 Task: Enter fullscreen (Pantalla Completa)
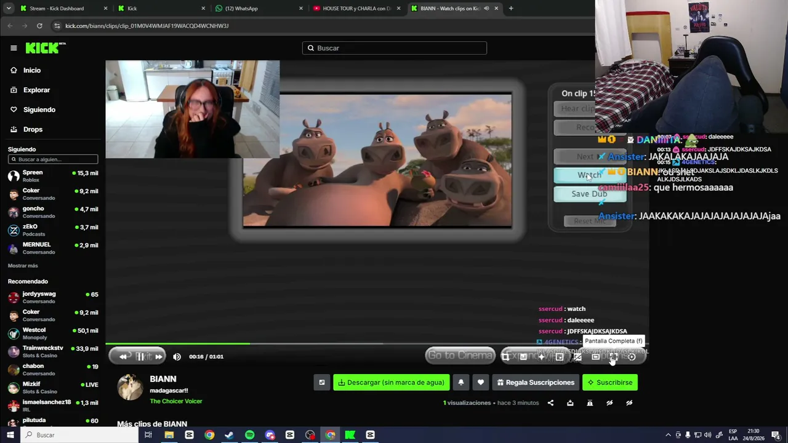(x=613, y=356)
